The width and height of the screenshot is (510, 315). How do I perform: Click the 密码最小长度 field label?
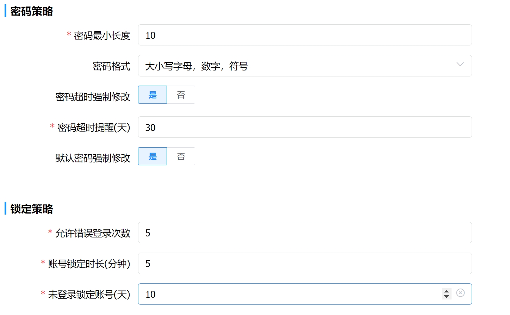(x=102, y=36)
